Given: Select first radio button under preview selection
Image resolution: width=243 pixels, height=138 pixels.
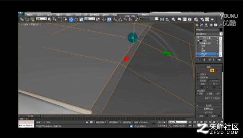Looking at the screenshot, I should [198, 94].
